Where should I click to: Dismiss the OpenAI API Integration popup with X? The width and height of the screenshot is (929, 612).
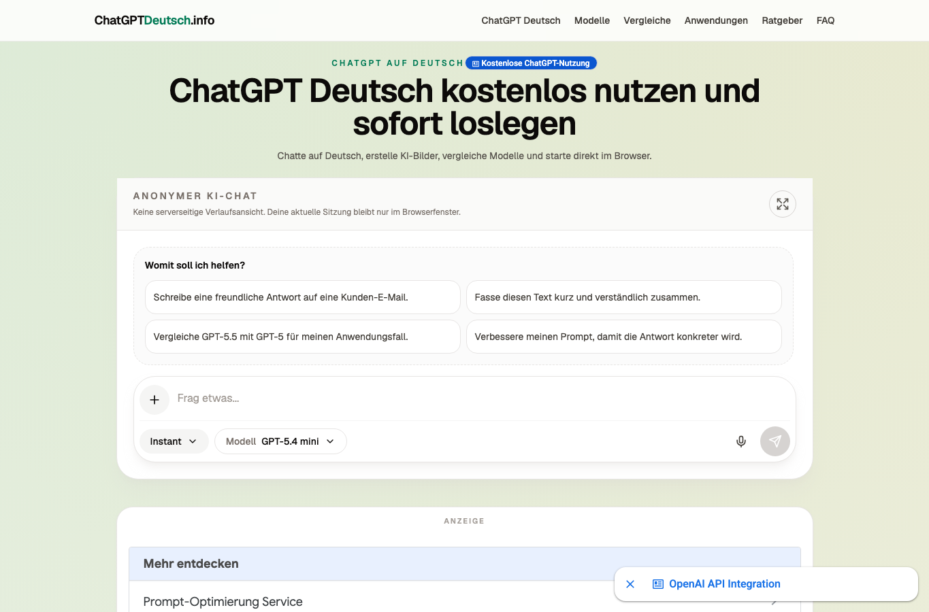[x=630, y=584]
